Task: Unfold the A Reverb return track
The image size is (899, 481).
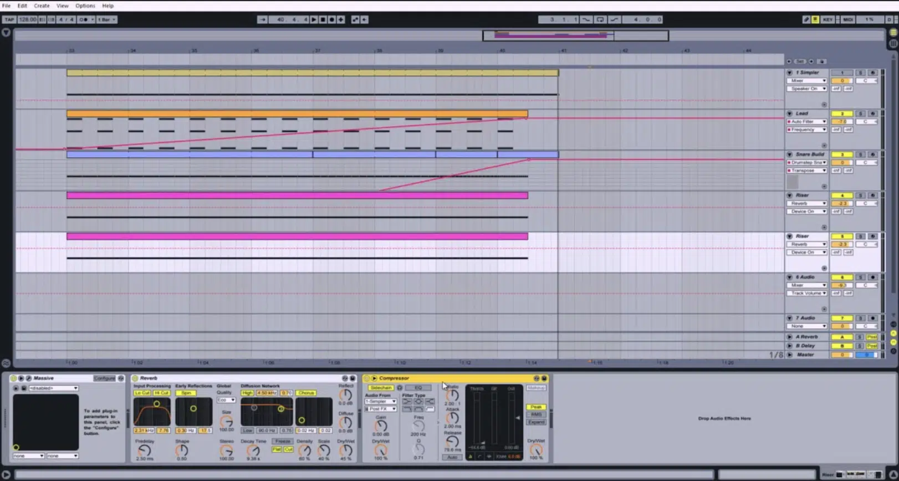Action: (789, 337)
